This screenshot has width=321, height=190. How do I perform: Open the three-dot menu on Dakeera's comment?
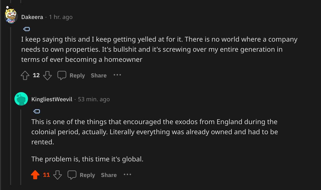(117, 75)
